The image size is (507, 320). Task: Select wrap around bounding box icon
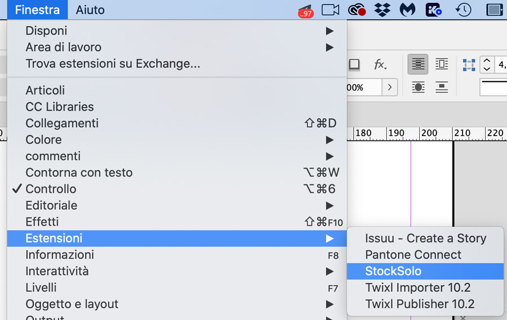tap(442, 64)
